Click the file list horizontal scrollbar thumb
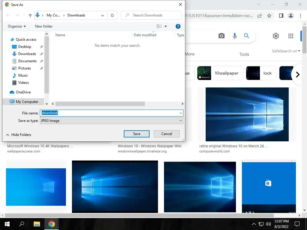This screenshot has height=230, width=307. tap(100, 104)
